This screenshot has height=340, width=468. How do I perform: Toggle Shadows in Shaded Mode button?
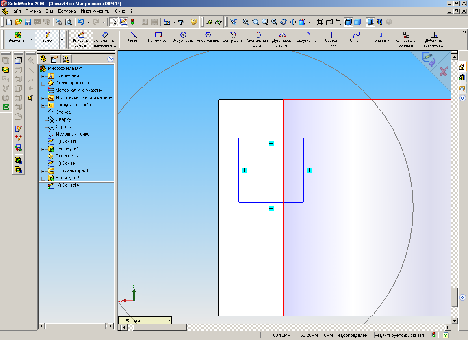click(x=370, y=22)
